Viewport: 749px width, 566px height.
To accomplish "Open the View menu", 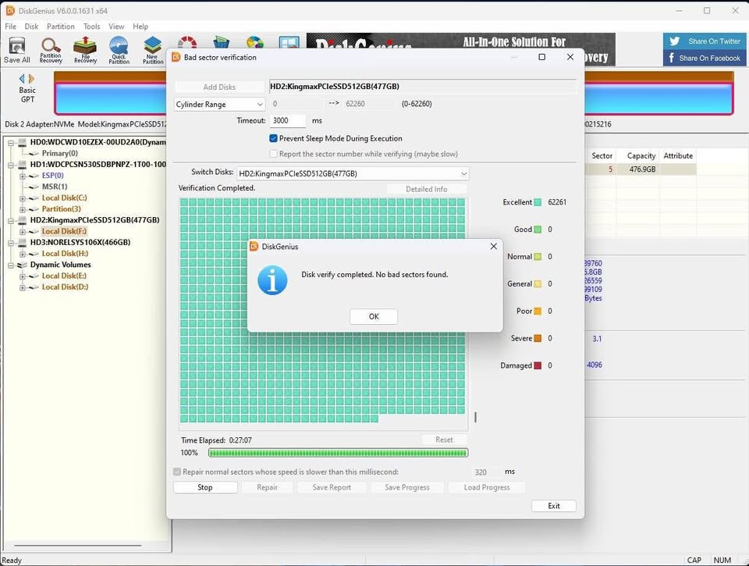I will point(116,27).
